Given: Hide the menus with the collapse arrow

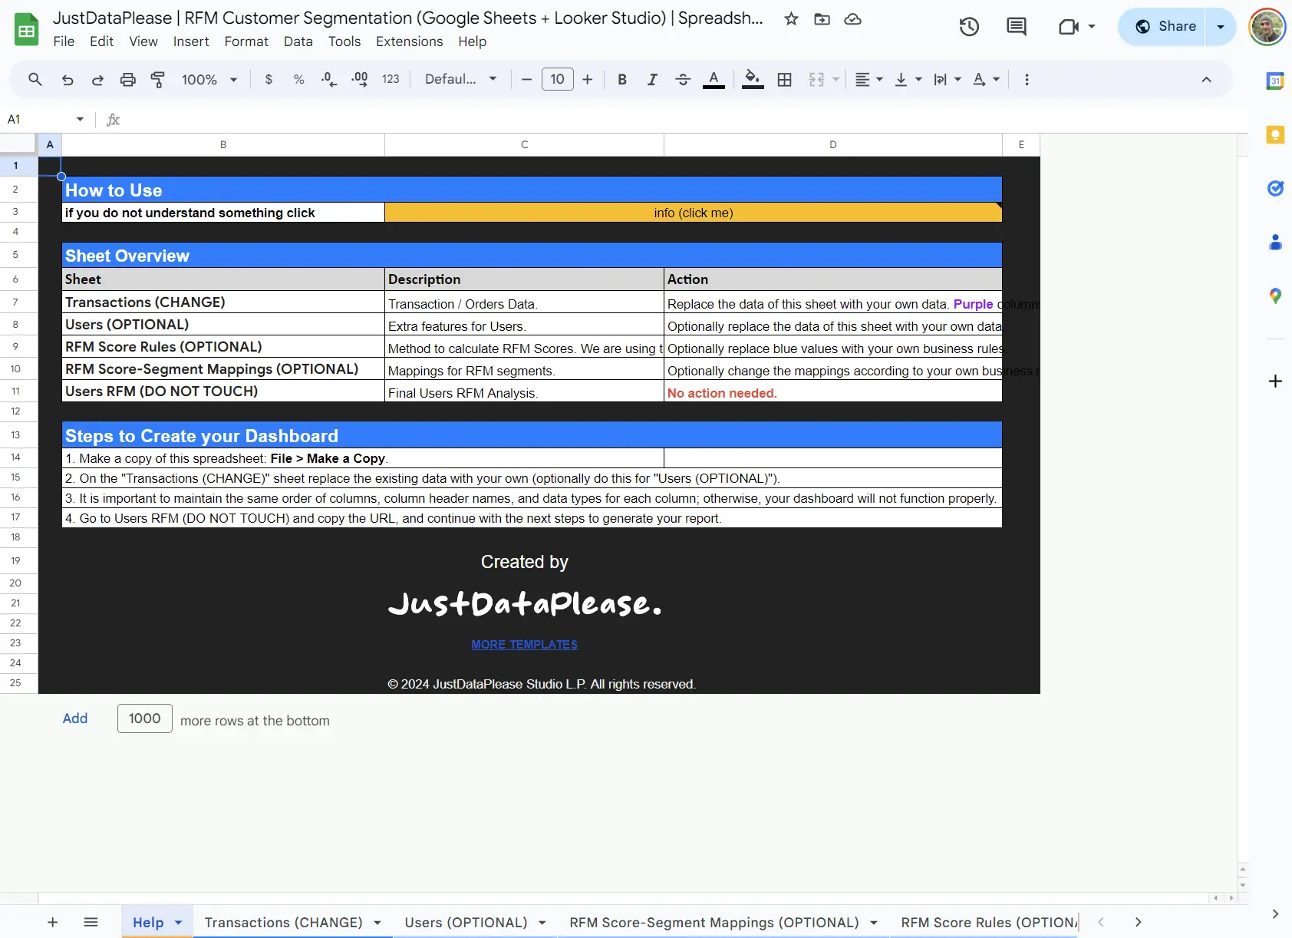Looking at the screenshot, I should [1206, 79].
